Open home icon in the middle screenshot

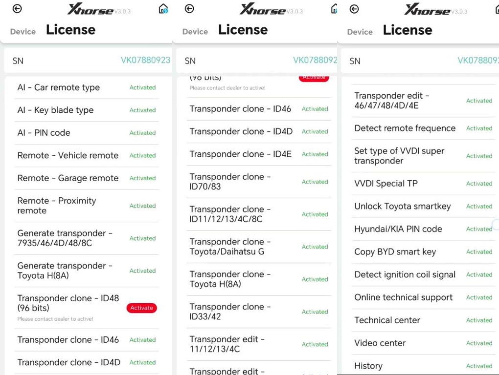point(334,9)
